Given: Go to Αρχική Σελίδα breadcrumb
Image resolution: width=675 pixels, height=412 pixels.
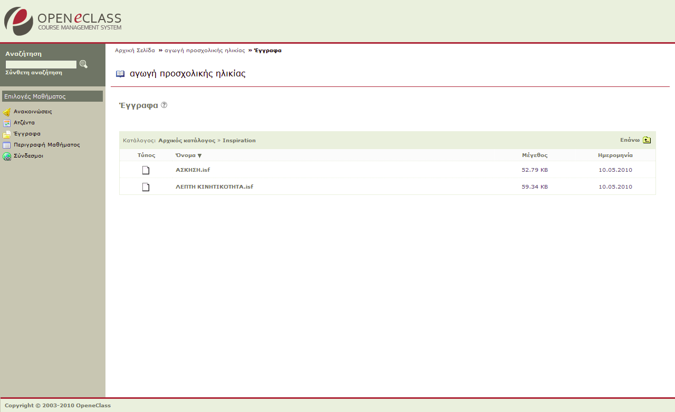Looking at the screenshot, I should click(x=135, y=51).
